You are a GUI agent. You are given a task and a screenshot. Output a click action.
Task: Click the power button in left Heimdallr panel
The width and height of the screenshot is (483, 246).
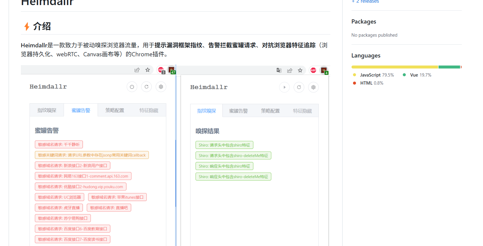click(x=132, y=87)
